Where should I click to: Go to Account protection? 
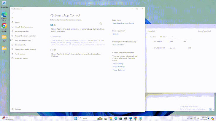coord(22,31)
